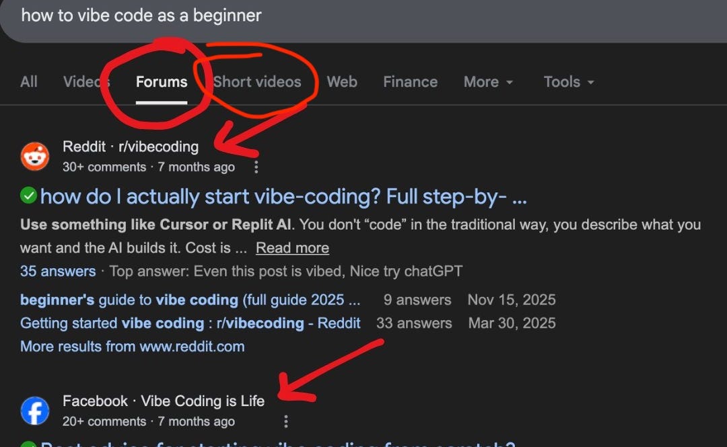Click the Reddit logo icon
This screenshot has height=447, width=727.
coord(35,157)
